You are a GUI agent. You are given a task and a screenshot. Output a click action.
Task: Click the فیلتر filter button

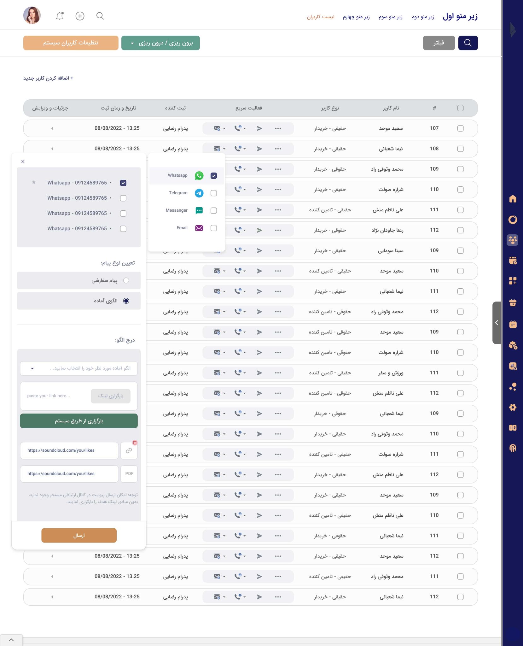click(439, 43)
